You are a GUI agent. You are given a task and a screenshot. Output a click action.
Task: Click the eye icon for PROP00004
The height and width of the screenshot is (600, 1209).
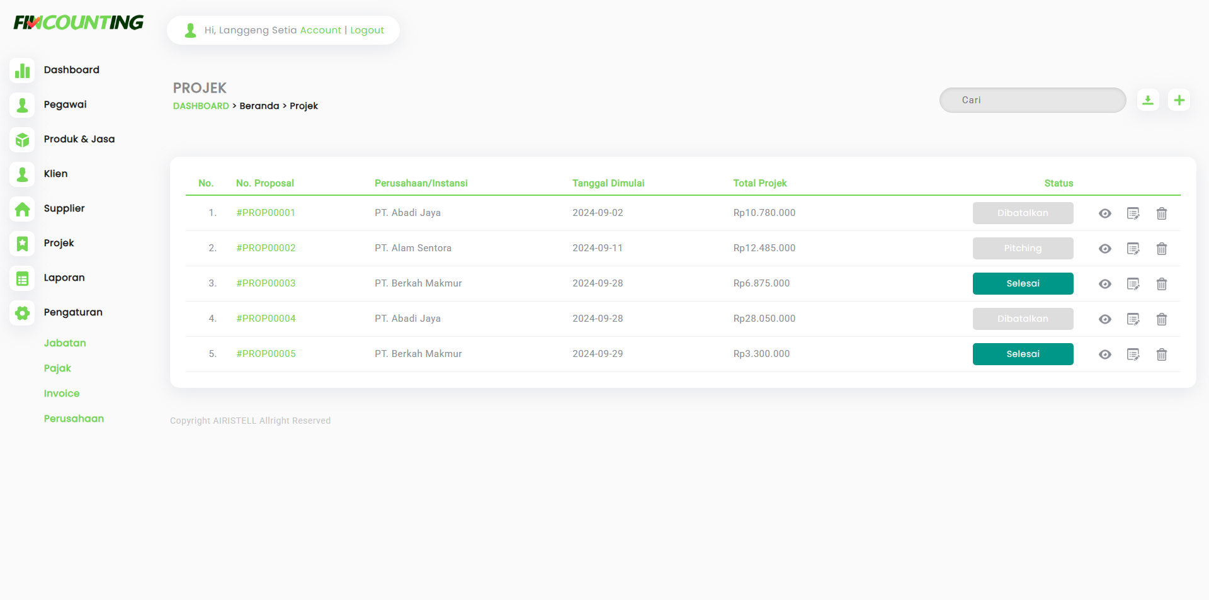[x=1104, y=319]
